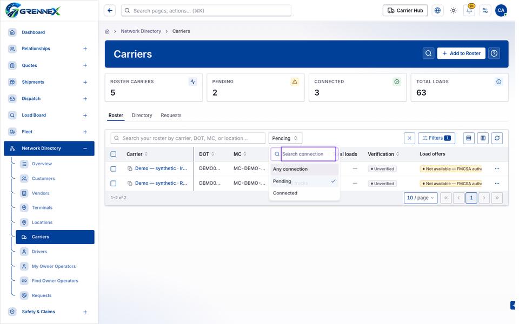Open the column settings icon
Image resolution: width=519 pixels, height=324 pixels.
pyautogui.click(x=483, y=138)
